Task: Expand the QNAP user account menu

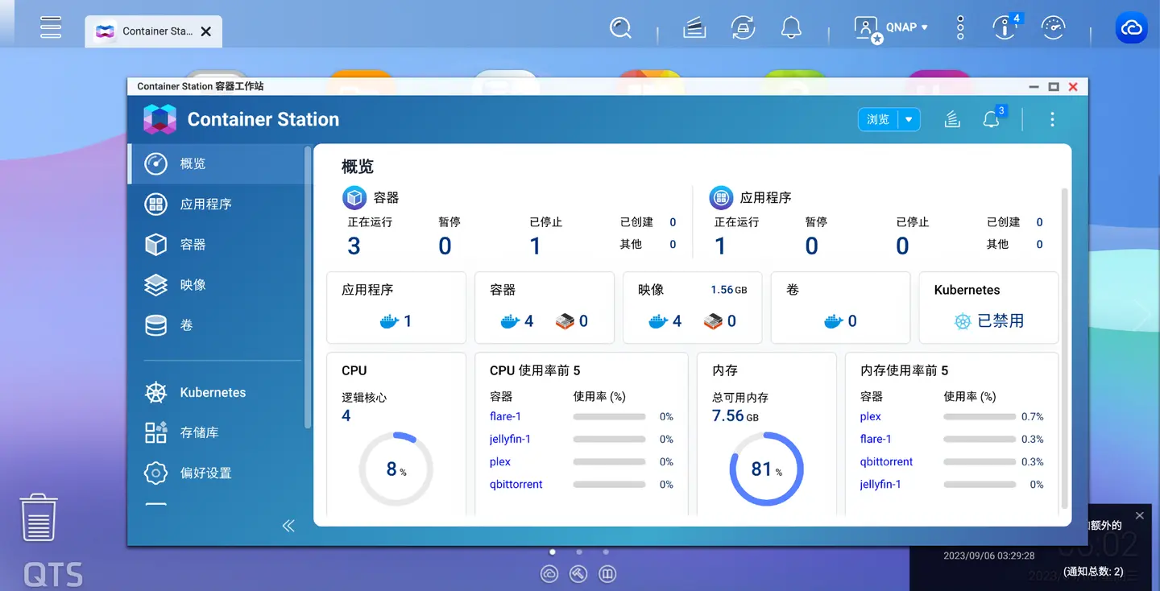Action: 891,28
